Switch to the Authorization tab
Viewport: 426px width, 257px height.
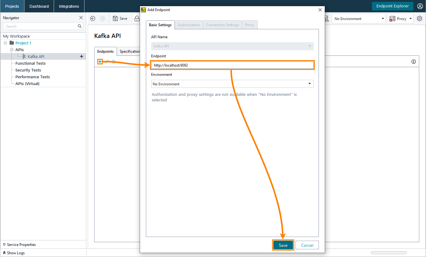pos(189,25)
